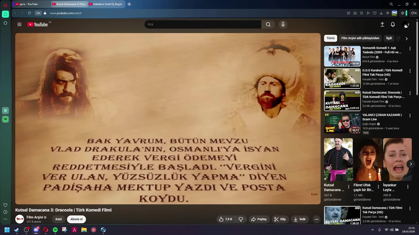Open Steam from the taskbar
Viewport: 419px width, 235px height.
click(17, 230)
